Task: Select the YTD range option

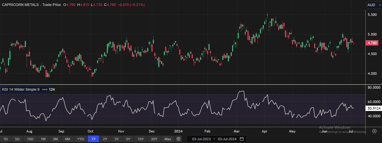Action: pyautogui.click(x=81, y=139)
